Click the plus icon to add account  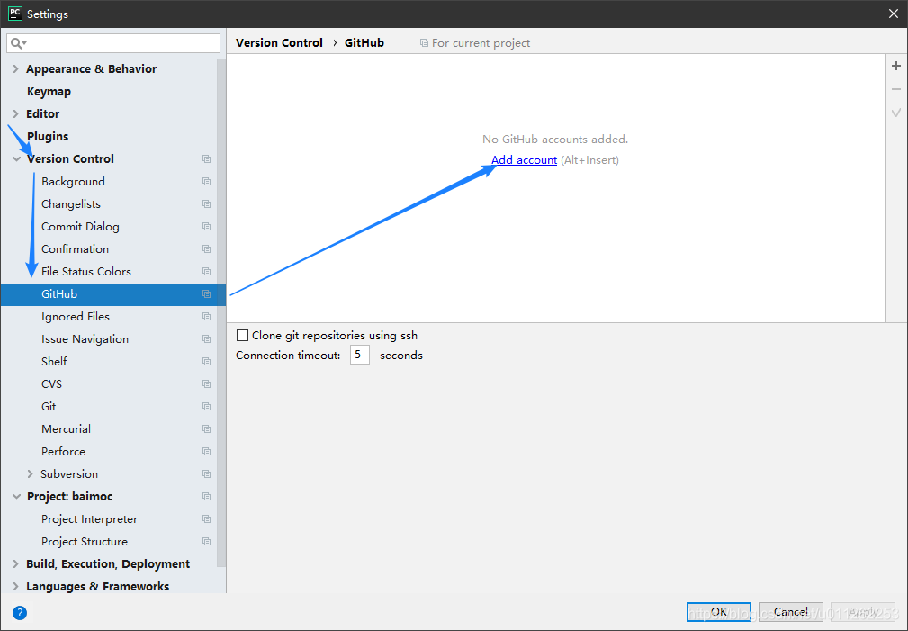tap(895, 66)
